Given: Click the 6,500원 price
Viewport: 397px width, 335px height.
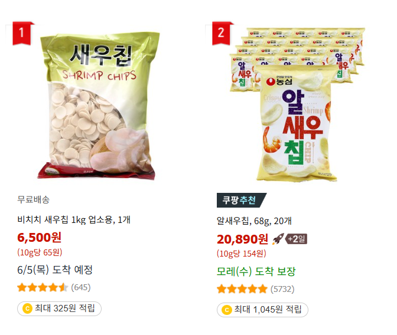Looking at the screenshot, I should coord(39,238).
